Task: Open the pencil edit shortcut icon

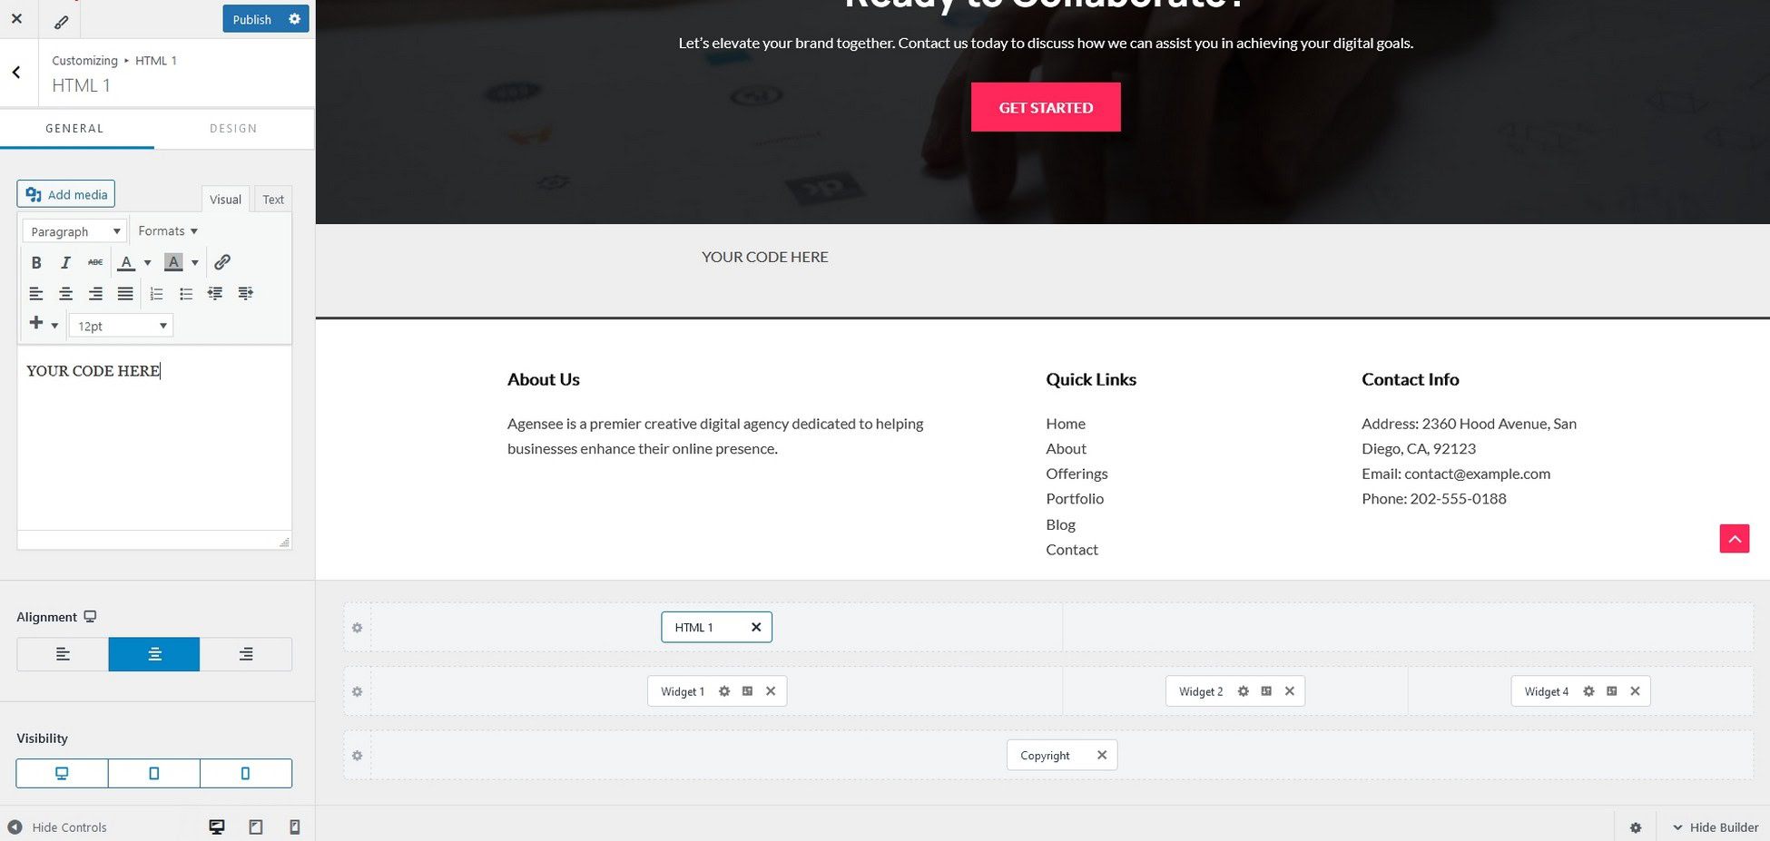Action: tap(61, 22)
